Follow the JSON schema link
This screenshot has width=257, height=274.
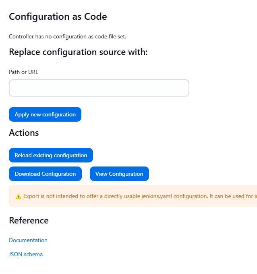click(x=26, y=254)
